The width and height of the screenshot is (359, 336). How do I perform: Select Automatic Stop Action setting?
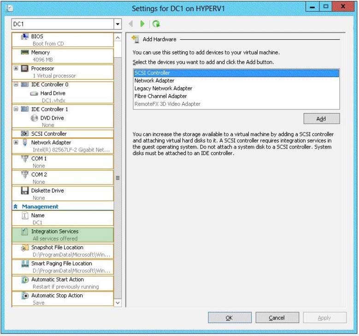63,299
